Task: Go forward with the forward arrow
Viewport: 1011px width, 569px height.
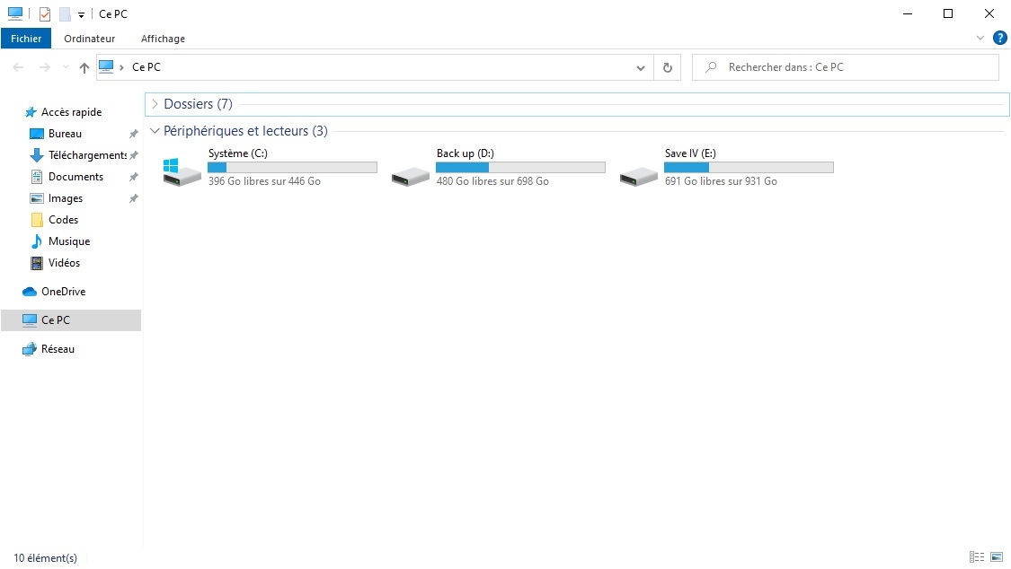Action: 45,67
